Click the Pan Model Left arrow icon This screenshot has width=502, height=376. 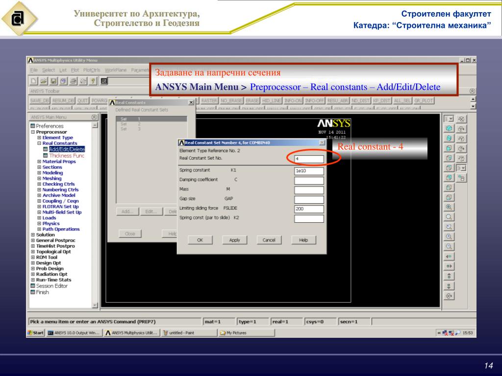[449, 257]
